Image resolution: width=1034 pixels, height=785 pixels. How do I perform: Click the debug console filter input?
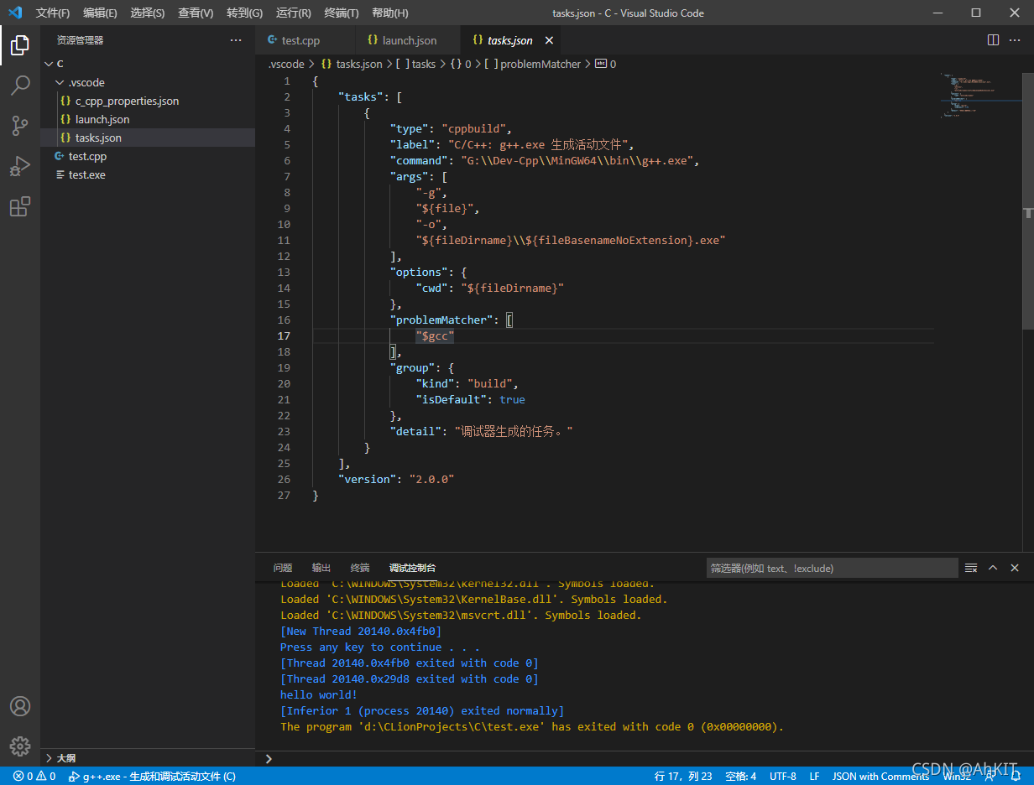[x=831, y=569]
